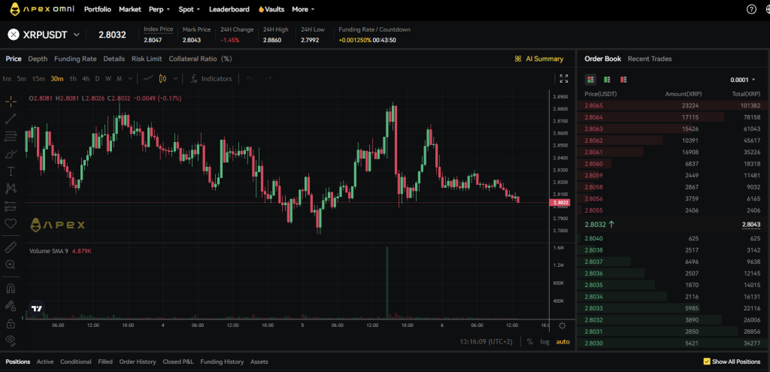
Task: Switch to the Funding Rate tab
Action: click(75, 59)
